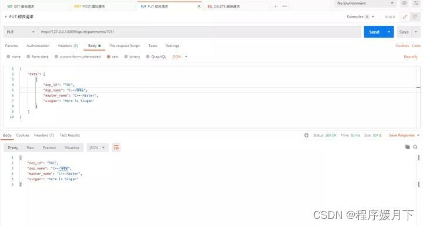
Task: Click the Status 200 OK text
Action: pos(325,136)
